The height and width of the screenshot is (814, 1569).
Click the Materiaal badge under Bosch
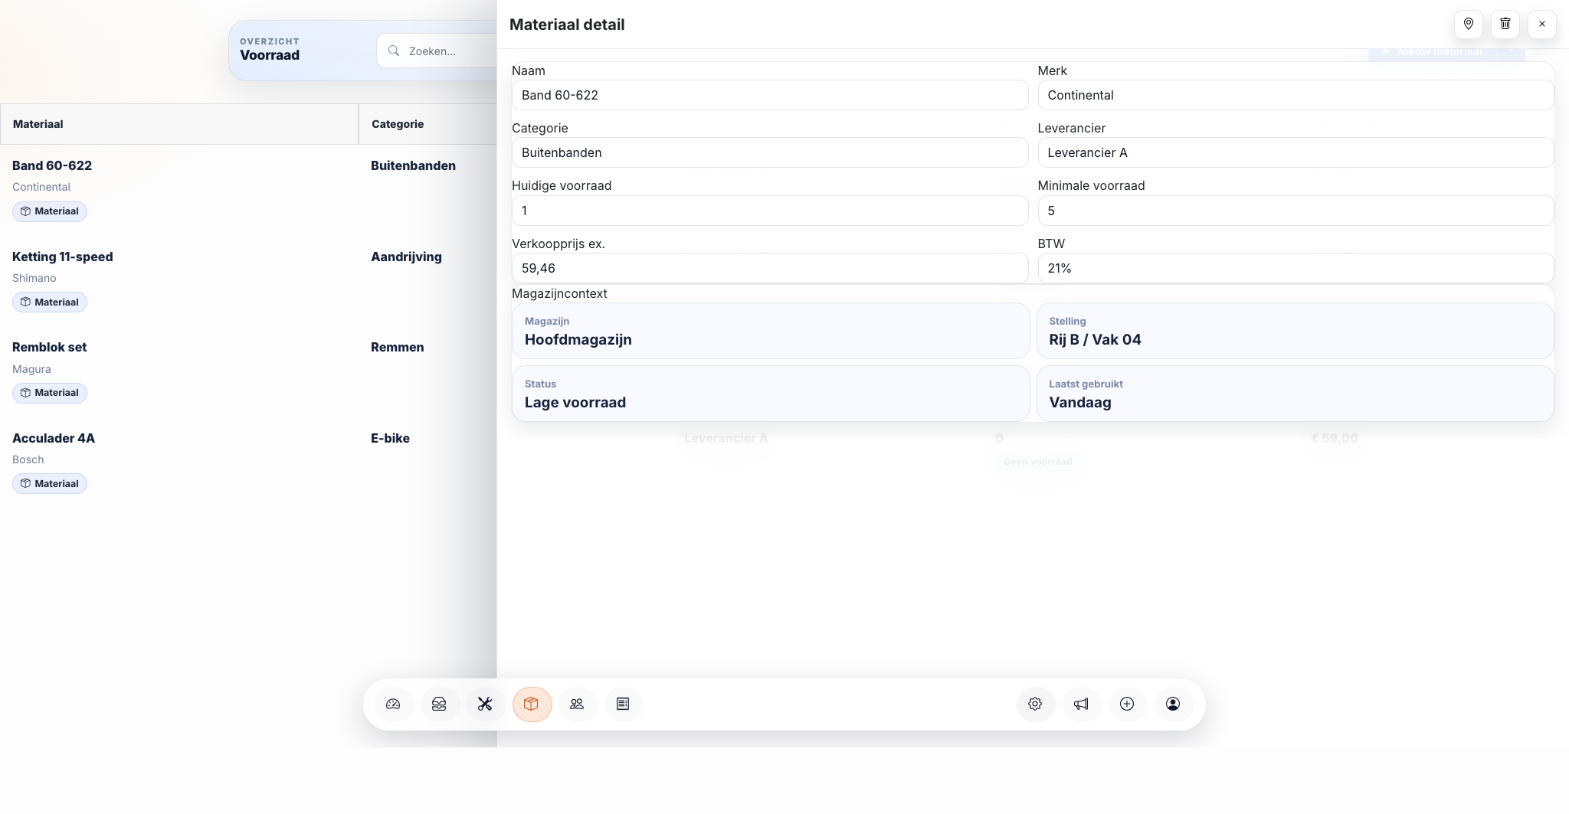50,484
